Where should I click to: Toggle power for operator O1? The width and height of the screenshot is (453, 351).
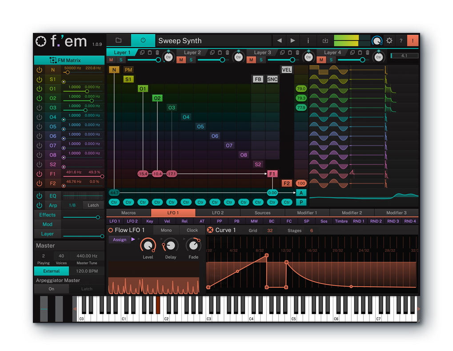click(39, 88)
